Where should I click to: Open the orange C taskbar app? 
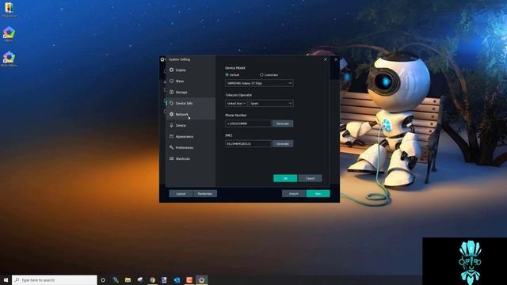tap(189, 279)
